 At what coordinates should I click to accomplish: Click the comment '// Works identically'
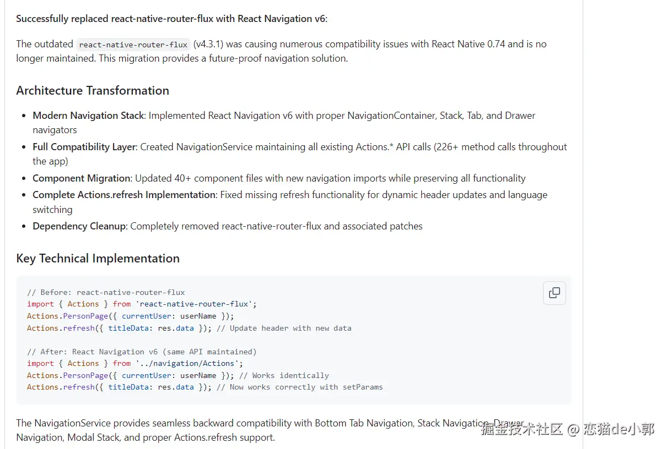[284, 375]
